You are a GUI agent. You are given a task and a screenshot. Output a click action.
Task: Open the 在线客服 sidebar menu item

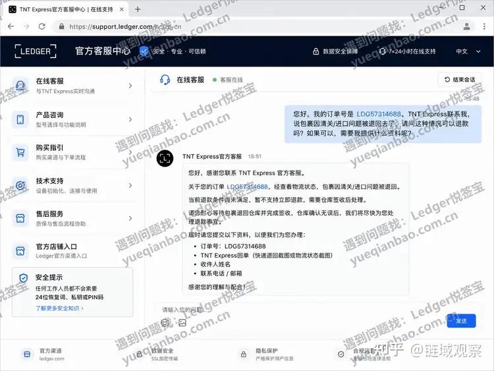click(73, 86)
